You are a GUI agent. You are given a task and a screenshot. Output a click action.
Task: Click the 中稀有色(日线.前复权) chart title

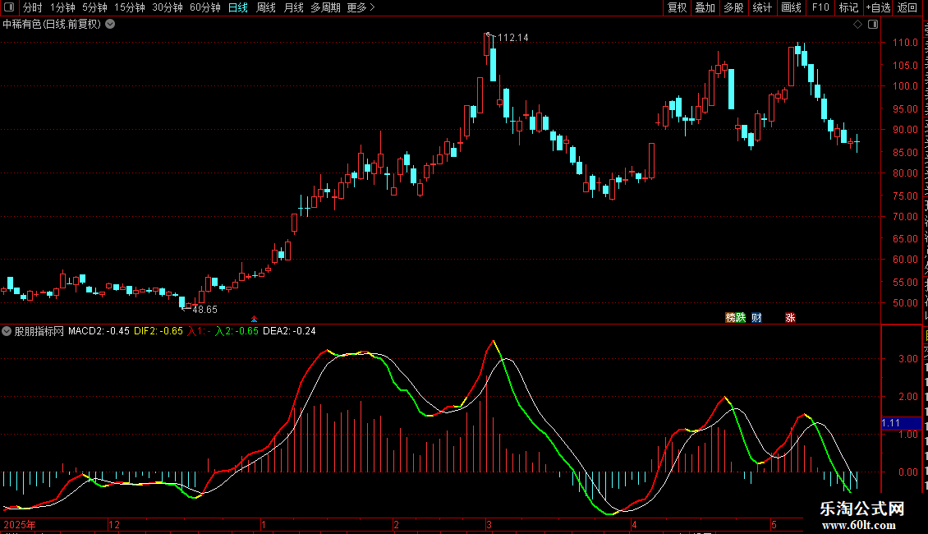click(52, 25)
